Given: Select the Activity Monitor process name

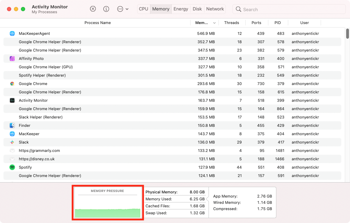Looking at the screenshot, I should (x=33, y=100).
